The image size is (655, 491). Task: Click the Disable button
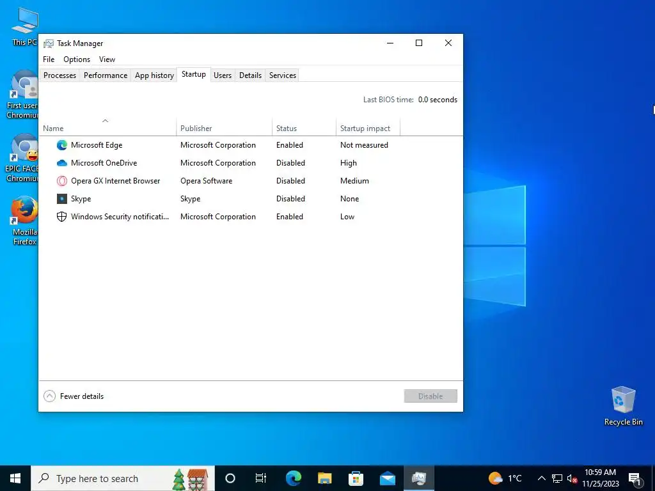click(x=430, y=396)
